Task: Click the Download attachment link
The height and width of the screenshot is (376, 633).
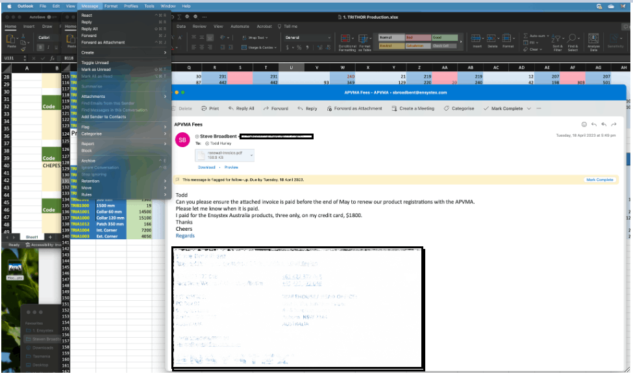Action: click(x=206, y=167)
